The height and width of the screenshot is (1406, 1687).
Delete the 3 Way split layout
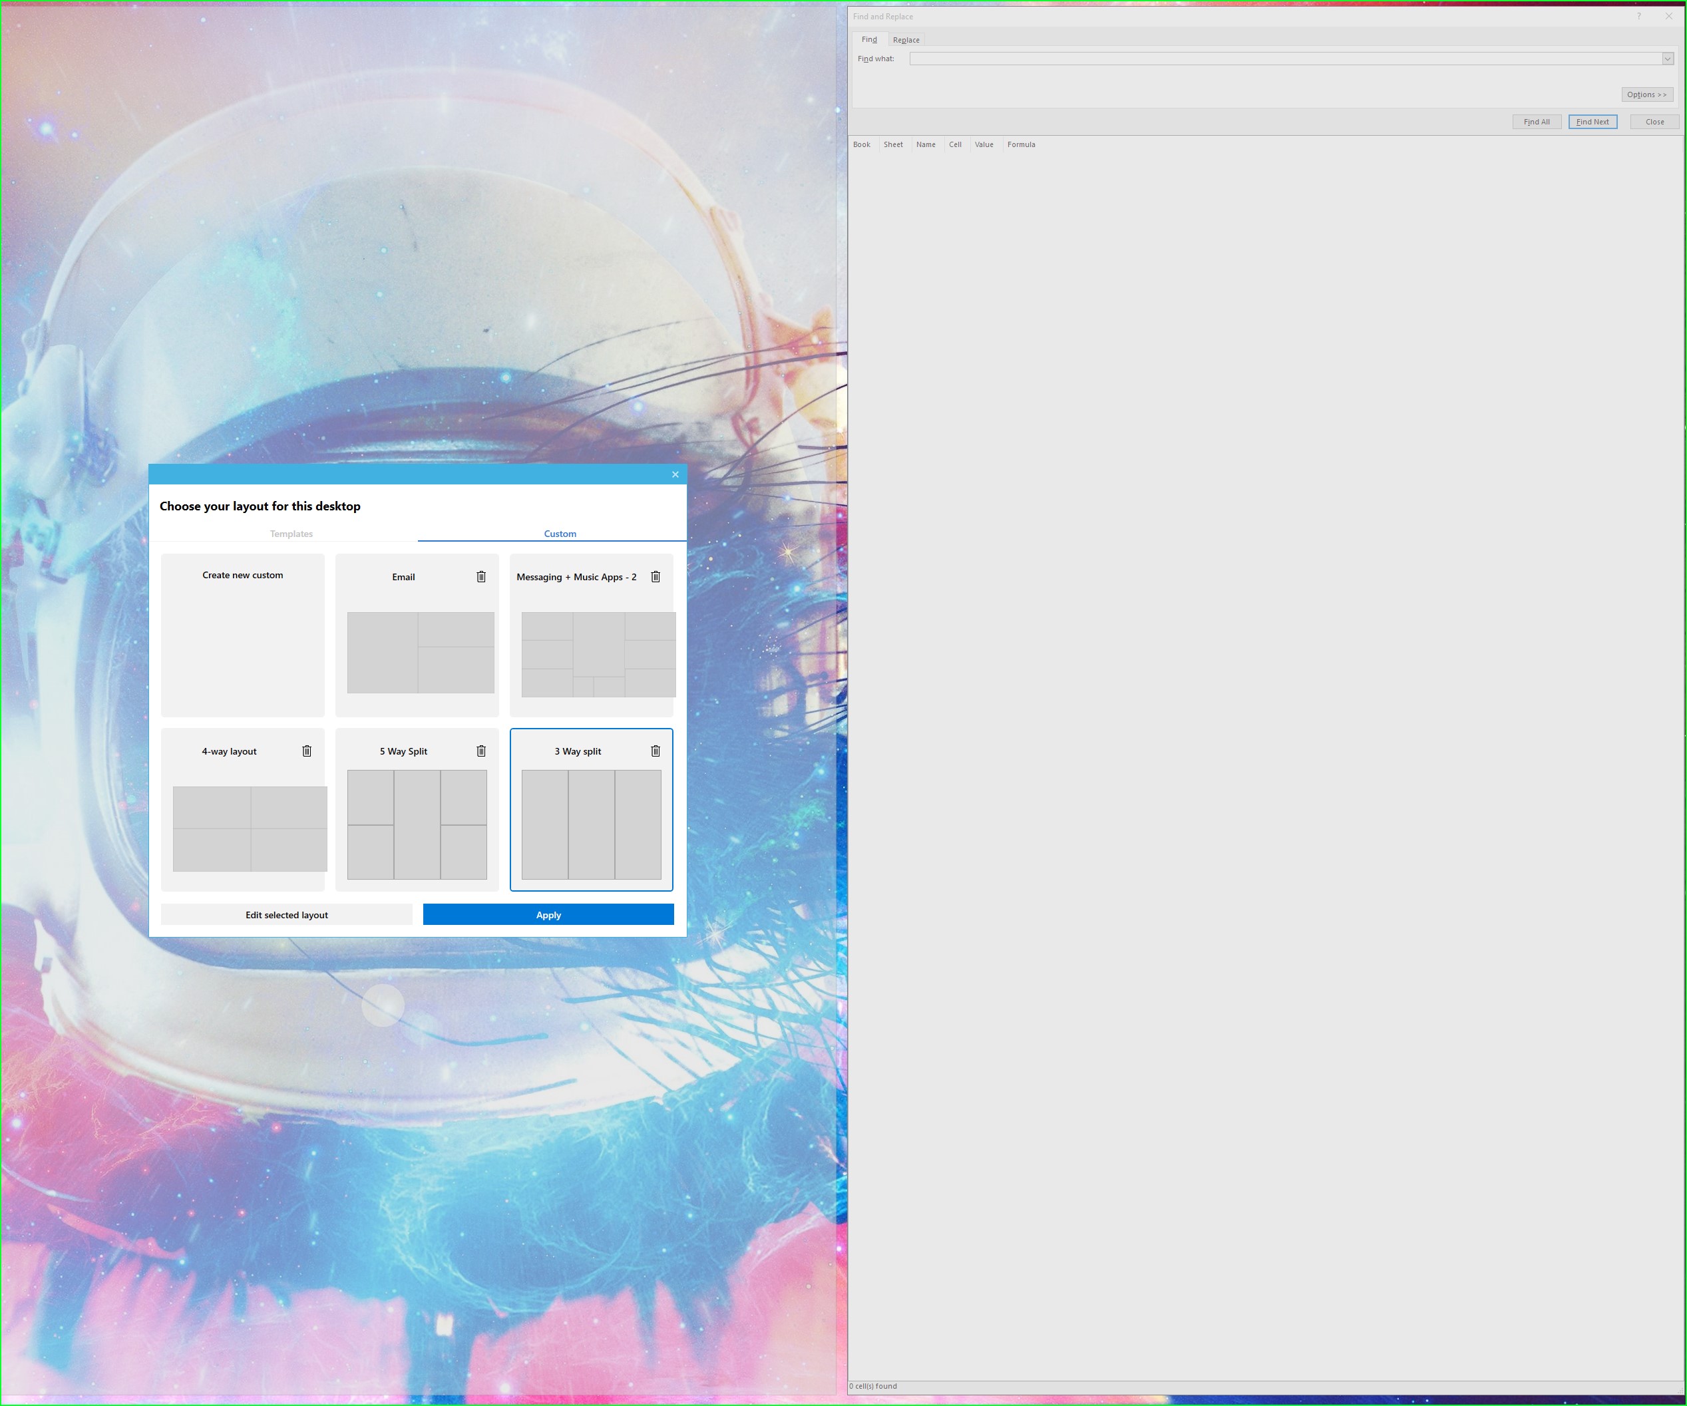[656, 751]
